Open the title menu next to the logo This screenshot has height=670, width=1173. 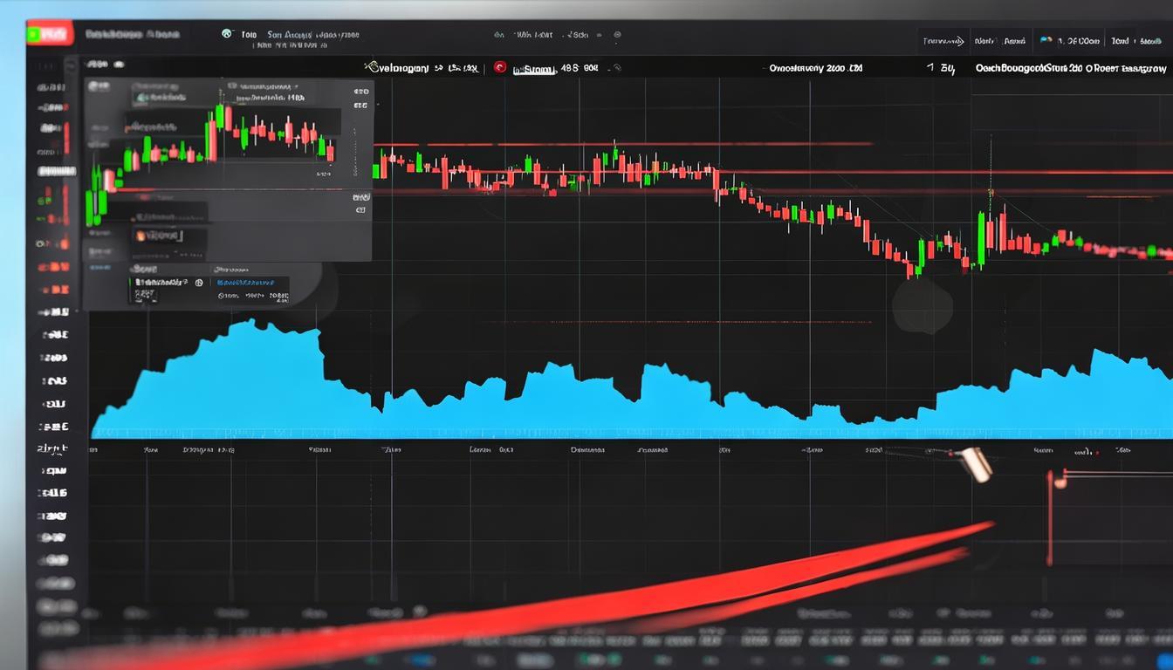(x=133, y=35)
